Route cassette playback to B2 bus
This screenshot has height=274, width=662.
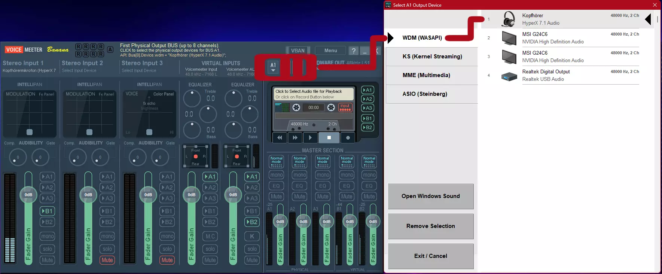367,127
